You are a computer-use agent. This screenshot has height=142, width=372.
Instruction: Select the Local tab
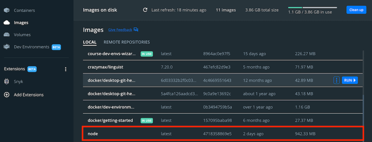click(x=89, y=42)
